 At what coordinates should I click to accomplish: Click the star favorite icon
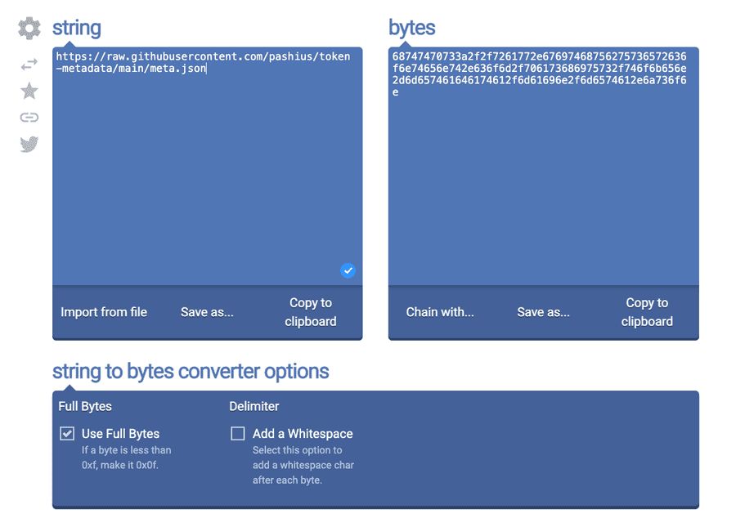[29, 91]
